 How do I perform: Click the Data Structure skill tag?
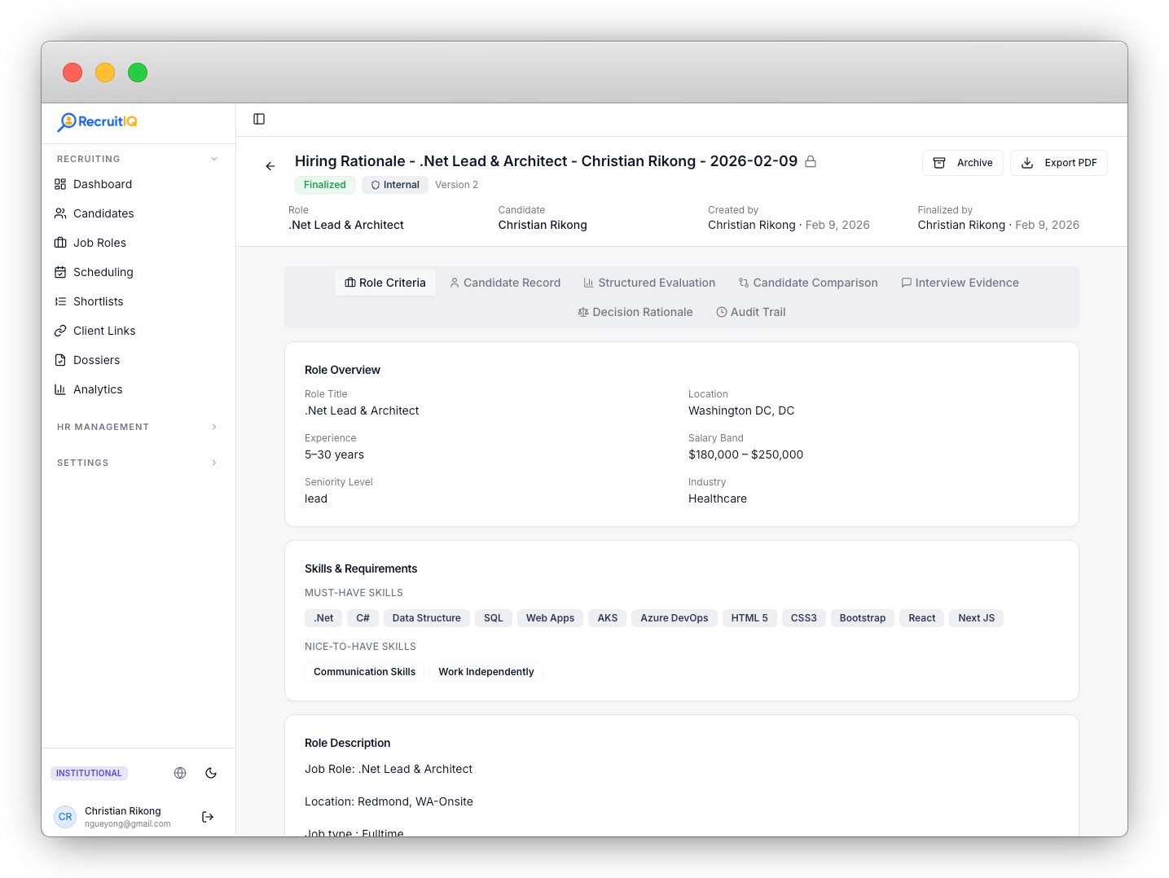(x=427, y=618)
